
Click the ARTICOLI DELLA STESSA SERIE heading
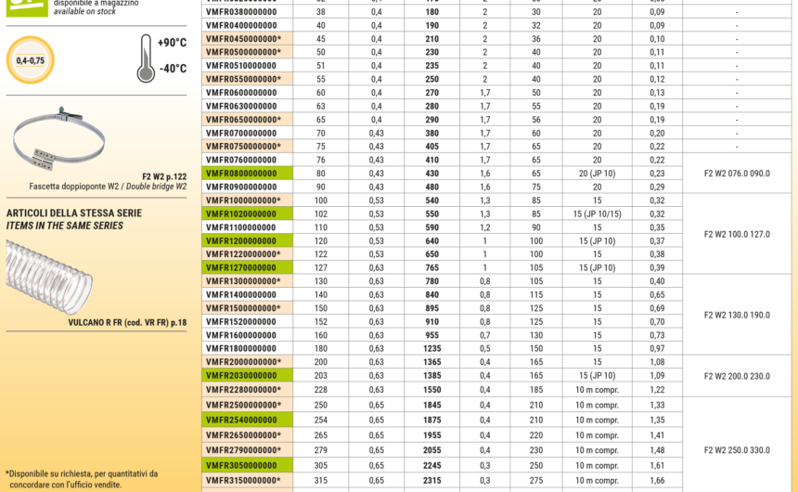click(x=74, y=213)
